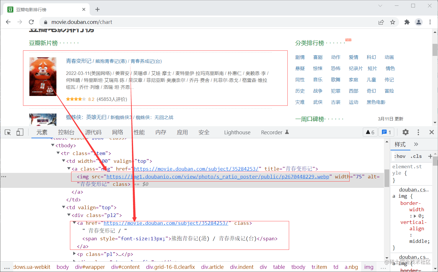Select tr.item in the breadcrumb bar
This screenshot has width=438, height=272.
[319, 267]
